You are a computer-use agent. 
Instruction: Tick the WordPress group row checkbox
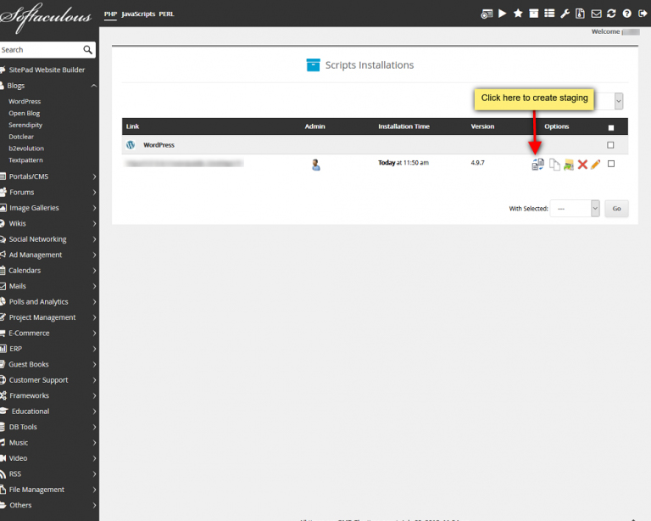610,145
